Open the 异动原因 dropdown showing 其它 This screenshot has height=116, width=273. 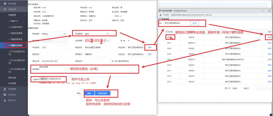[x=97, y=34]
